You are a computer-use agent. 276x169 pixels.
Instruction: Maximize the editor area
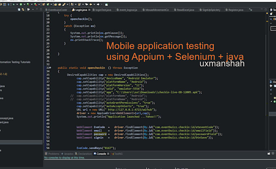(x=265, y=9)
